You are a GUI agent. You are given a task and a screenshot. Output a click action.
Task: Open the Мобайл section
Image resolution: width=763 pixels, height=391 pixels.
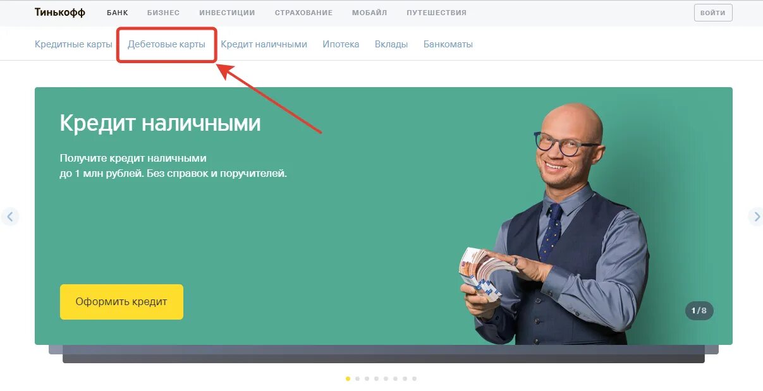[370, 13]
